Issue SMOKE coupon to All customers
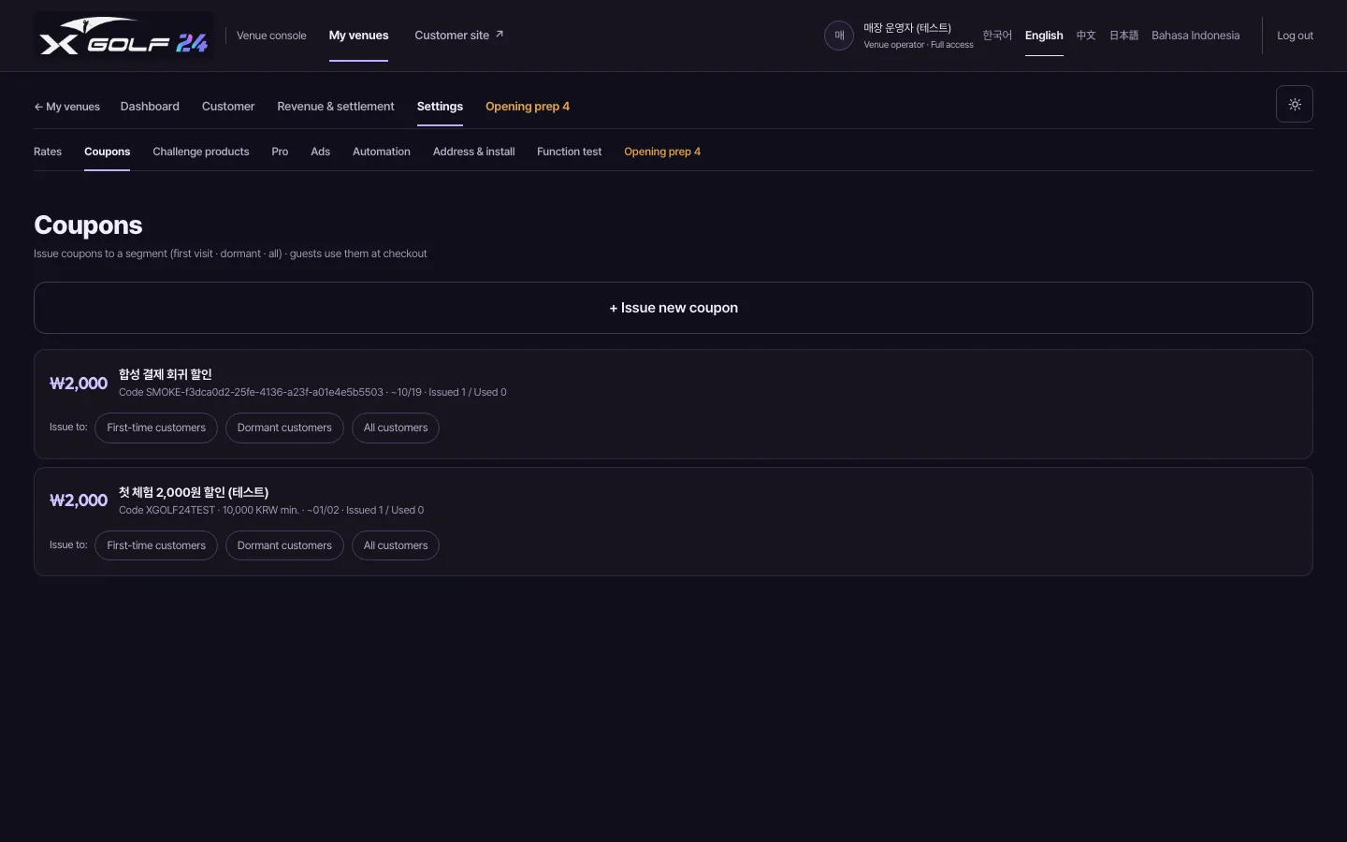Screen dimensions: 1347x842 pos(396,428)
